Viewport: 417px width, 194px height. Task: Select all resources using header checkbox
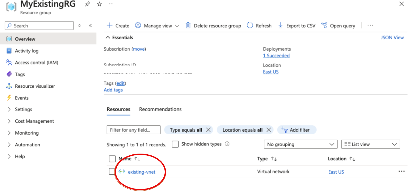112,159
